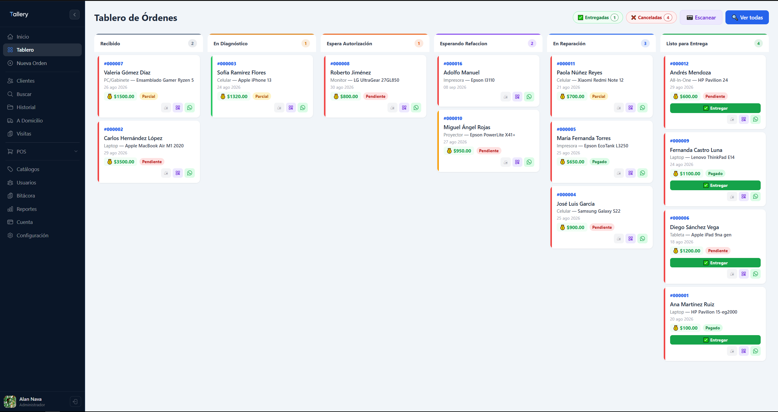778x412 pixels.
Task: Click the print icon on order #000007
Action: (x=166, y=108)
